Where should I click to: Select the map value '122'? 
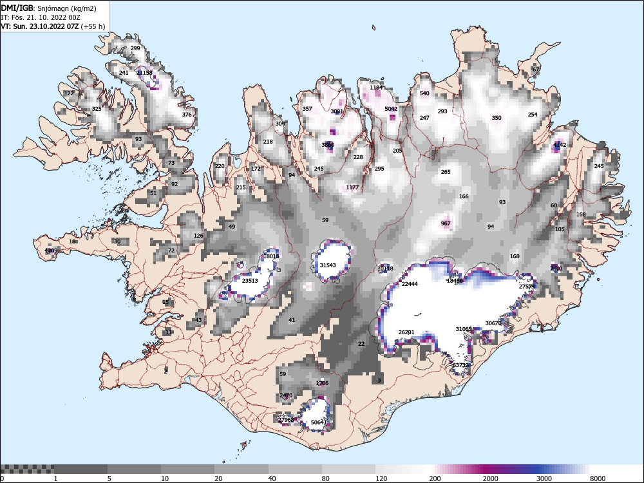(70, 93)
